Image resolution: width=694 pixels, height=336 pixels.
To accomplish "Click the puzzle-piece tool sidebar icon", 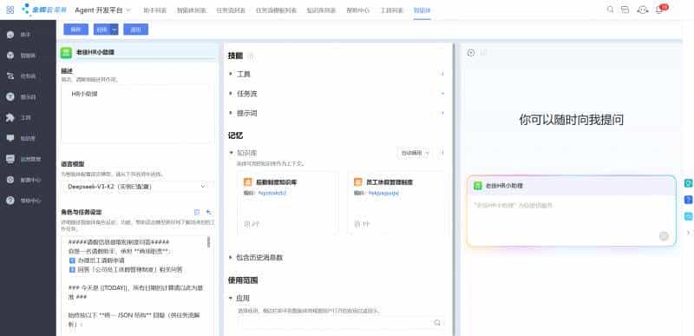I will (x=10, y=117).
